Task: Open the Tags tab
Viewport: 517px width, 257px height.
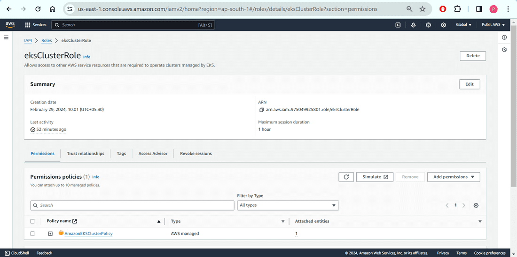Action: pyautogui.click(x=121, y=153)
